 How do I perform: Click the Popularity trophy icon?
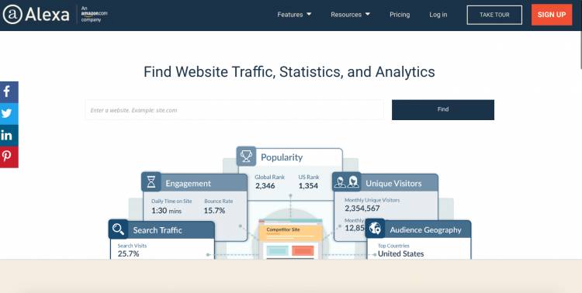click(x=246, y=157)
